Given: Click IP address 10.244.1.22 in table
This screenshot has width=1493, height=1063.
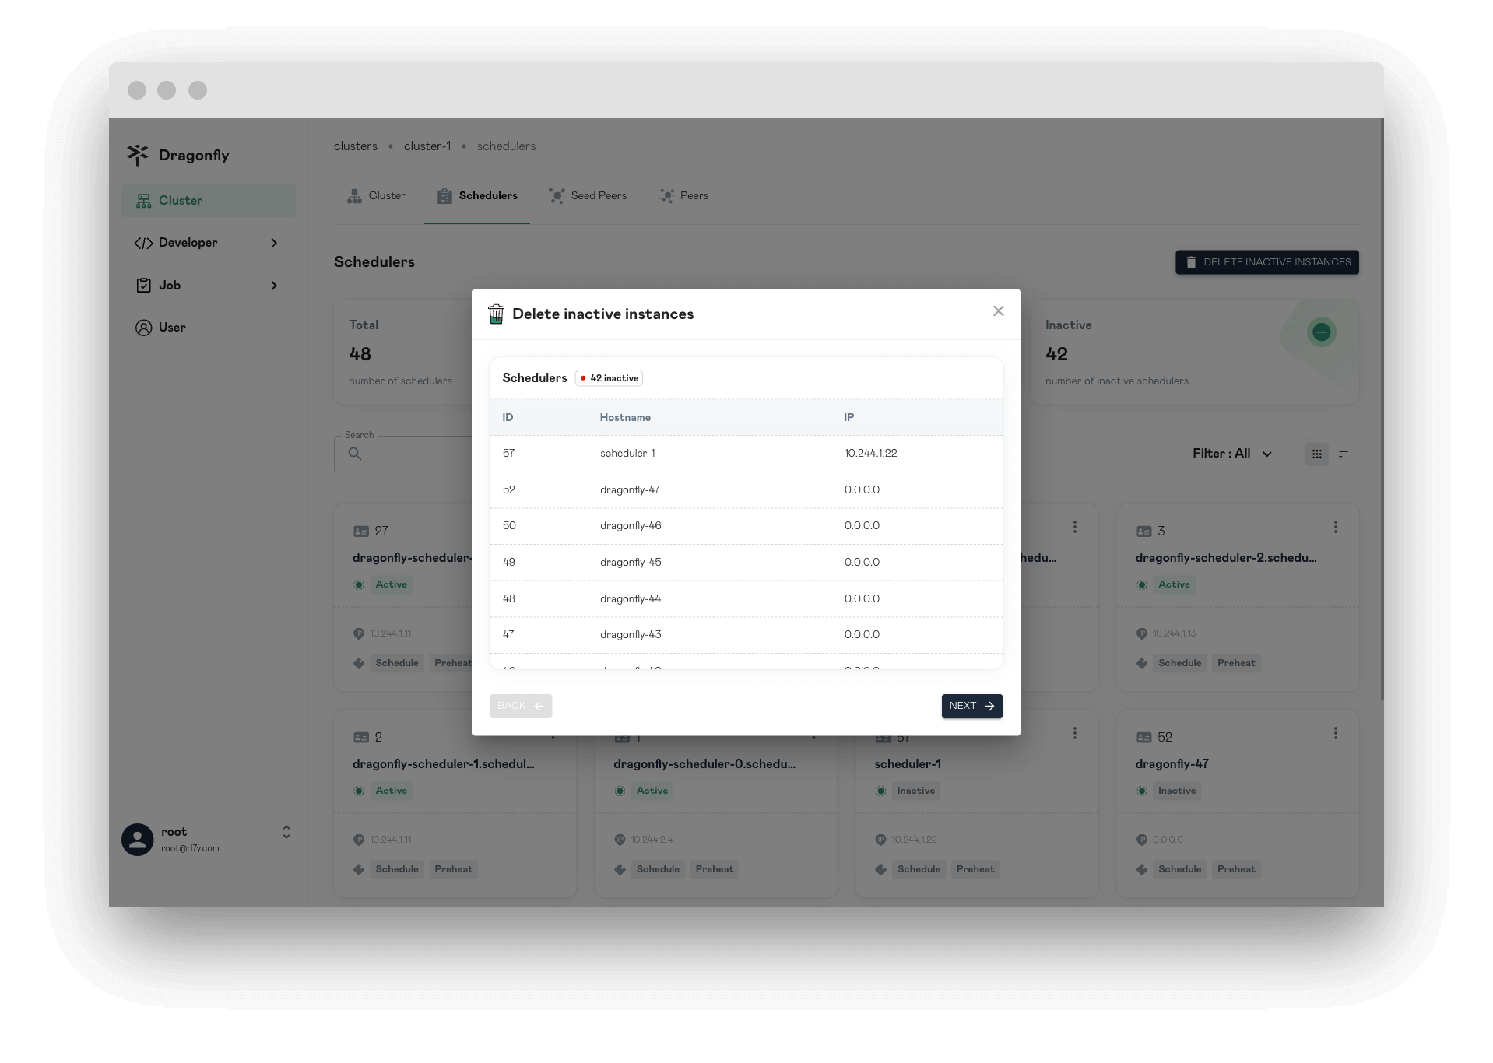Looking at the screenshot, I should (870, 454).
